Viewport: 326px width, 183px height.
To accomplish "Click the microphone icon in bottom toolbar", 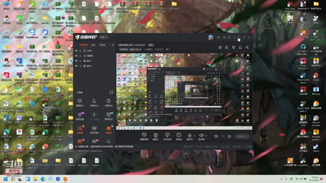I will tap(189, 135).
